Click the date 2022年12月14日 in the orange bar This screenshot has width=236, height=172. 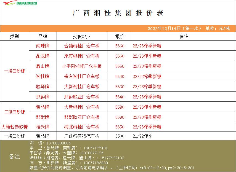point(164,29)
